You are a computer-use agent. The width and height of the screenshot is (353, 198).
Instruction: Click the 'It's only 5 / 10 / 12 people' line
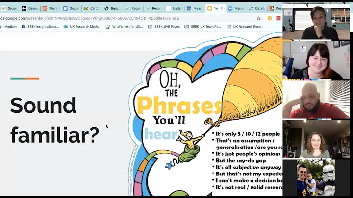(x=246, y=134)
